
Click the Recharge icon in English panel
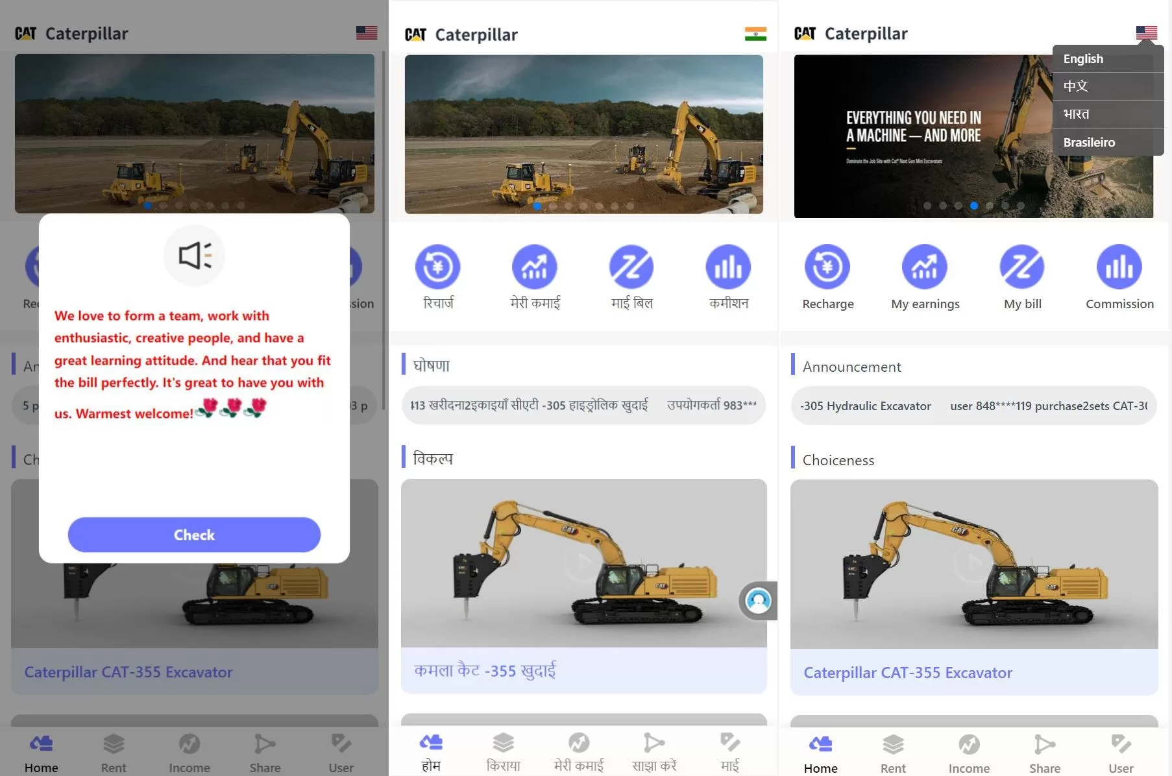point(827,267)
